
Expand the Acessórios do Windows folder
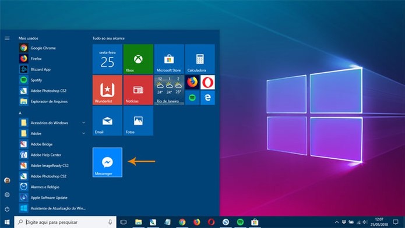52,123
